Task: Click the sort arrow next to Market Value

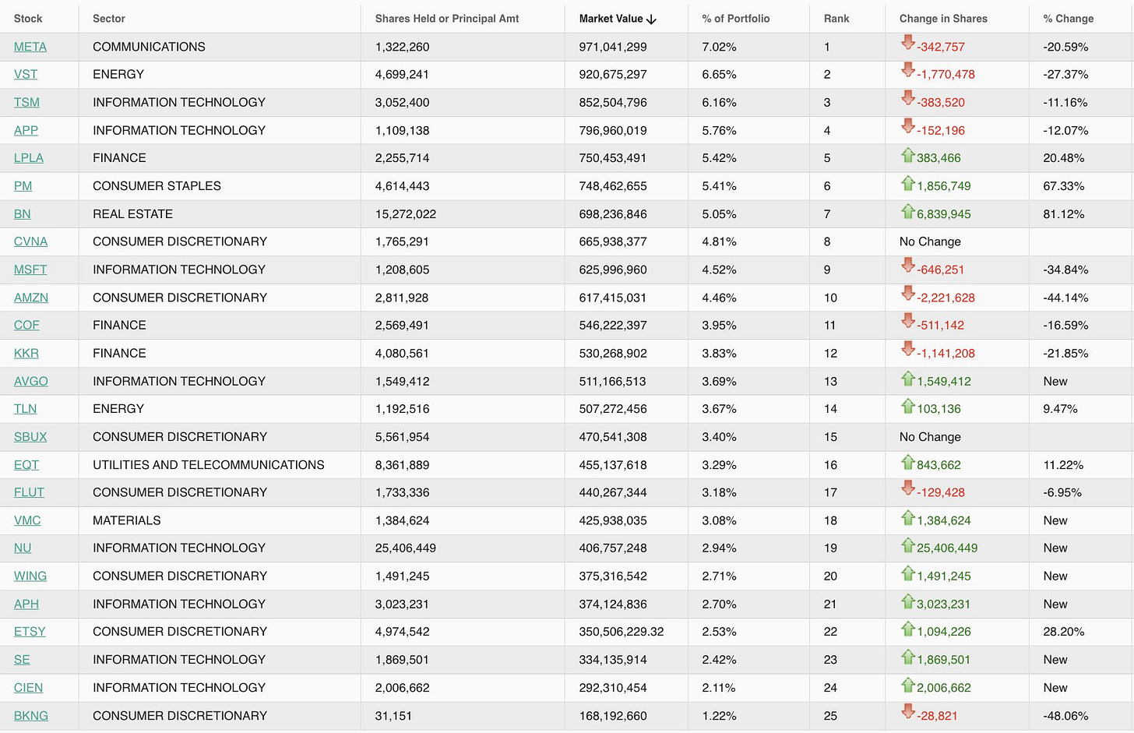Action: pyautogui.click(x=652, y=19)
